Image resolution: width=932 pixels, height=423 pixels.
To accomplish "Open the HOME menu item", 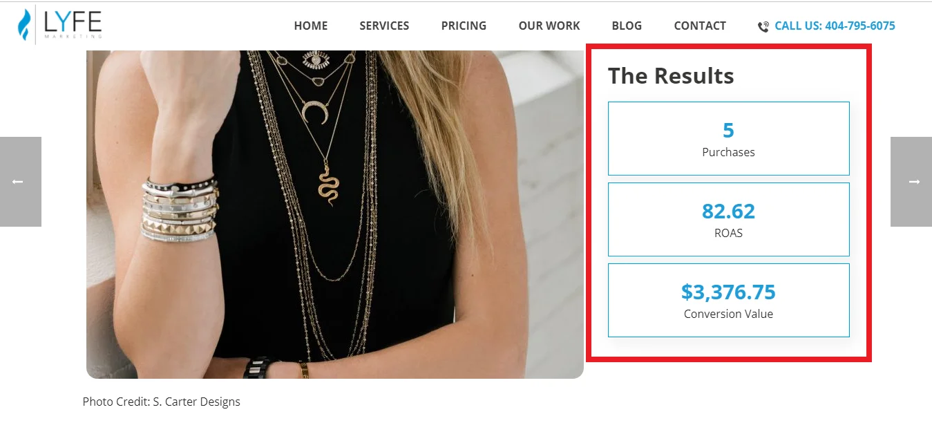I will pyautogui.click(x=311, y=26).
